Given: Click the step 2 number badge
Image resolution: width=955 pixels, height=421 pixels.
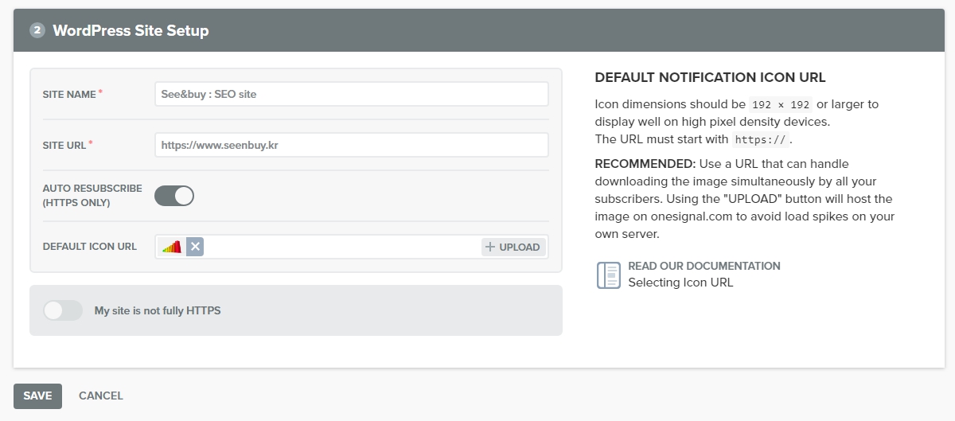Looking at the screenshot, I should pyautogui.click(x=37, y=31).
